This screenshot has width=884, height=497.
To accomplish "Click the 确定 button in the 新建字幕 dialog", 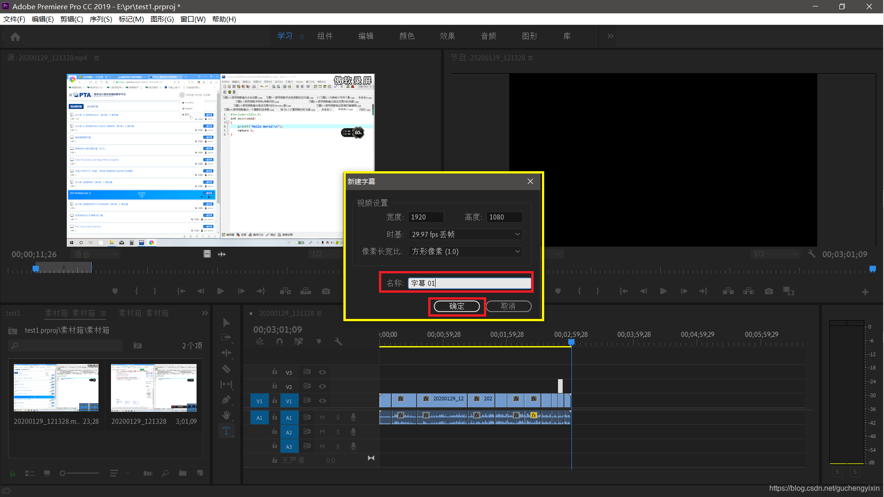I will tap(457, 306).
